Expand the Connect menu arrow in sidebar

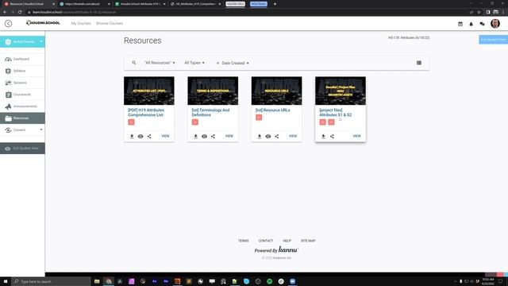pos(41,129)
